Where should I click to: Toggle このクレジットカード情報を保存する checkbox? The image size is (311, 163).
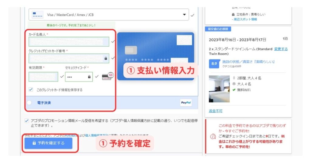(31, 90)
